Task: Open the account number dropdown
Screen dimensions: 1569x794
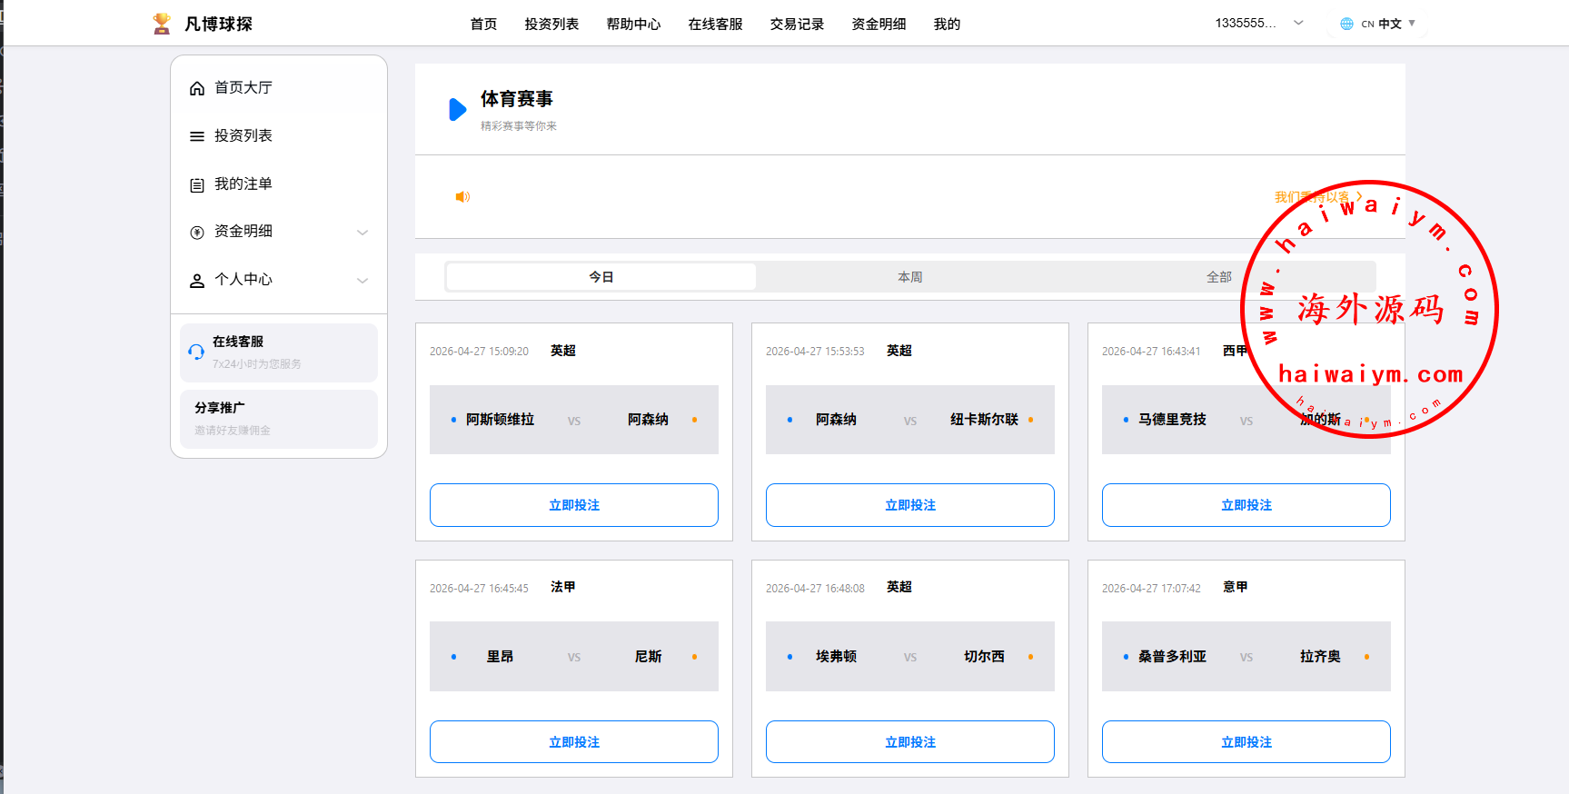Action: [1298, 24]
